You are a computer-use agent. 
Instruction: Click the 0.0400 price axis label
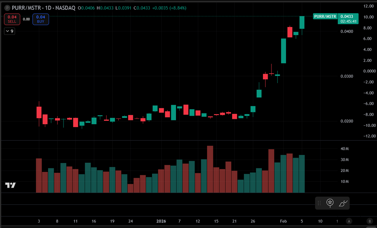click(347, 31)
